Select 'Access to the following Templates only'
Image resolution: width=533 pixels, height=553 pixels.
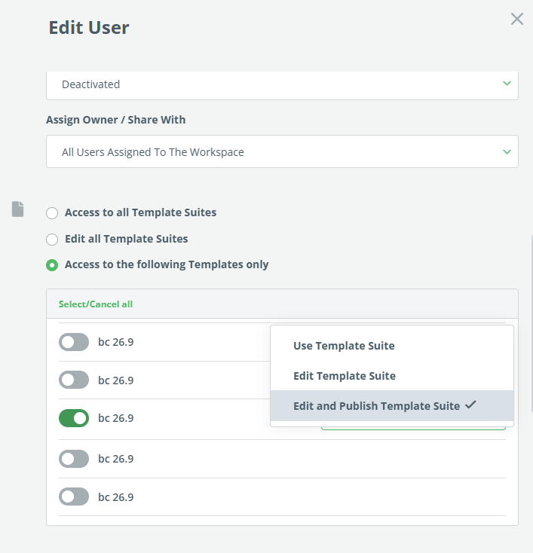(52, 265)
